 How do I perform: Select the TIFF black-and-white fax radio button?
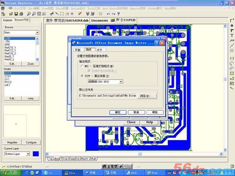click(82, 76)
